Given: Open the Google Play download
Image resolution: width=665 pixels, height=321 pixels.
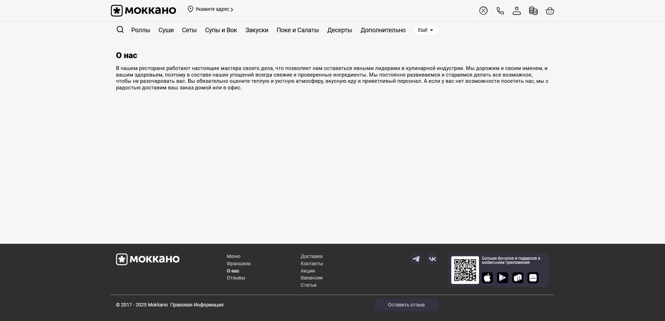Looking at the screenshot, I should pos(502,278).
